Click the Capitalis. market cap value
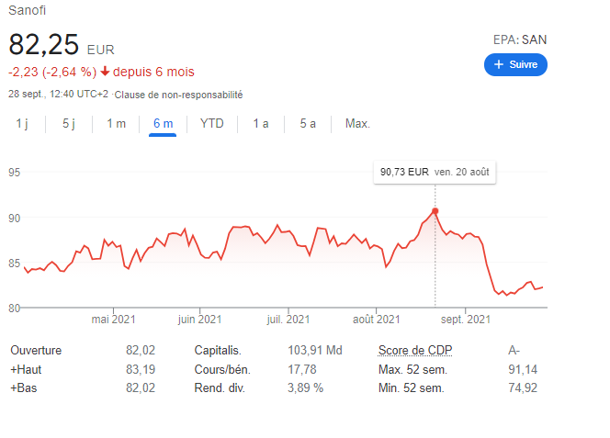610x438 pixels. [x=315, y=351]
